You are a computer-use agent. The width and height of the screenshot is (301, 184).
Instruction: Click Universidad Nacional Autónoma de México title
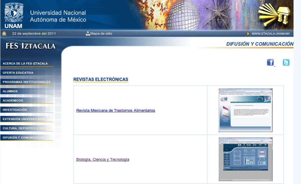coord(58,16)
